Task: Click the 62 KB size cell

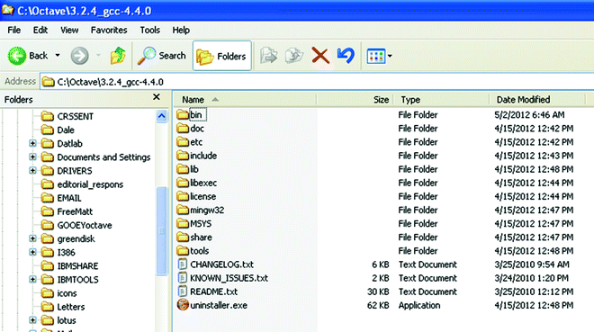Action: [x=378, y=306]
